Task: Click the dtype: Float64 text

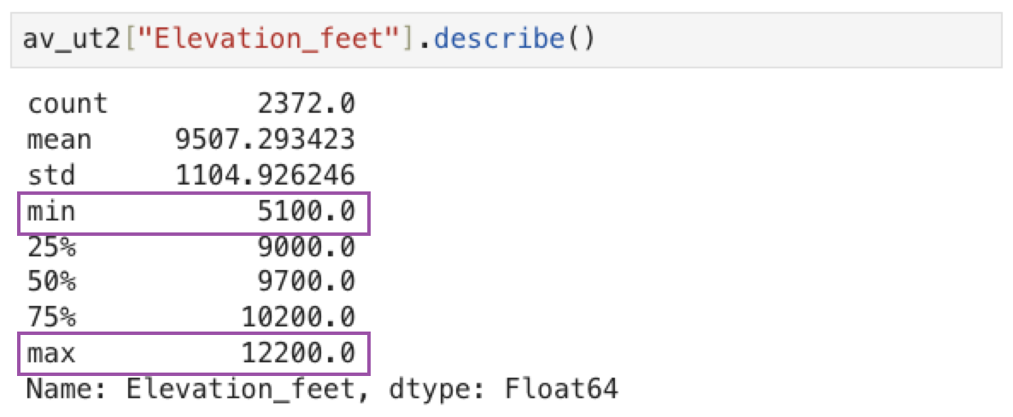Action: click(500, 390)
